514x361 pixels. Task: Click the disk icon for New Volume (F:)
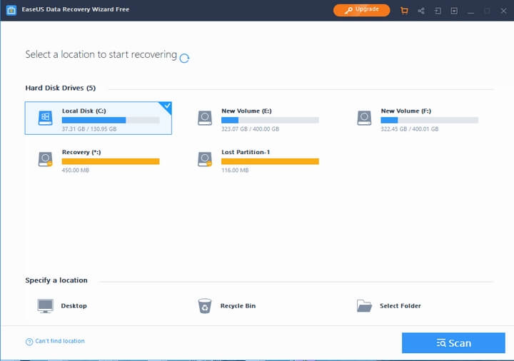pos(364,118)
